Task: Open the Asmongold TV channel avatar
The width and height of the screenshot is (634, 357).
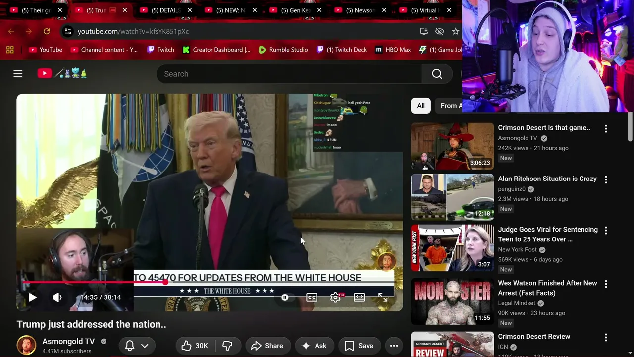Action: click(x=26, y=346)
